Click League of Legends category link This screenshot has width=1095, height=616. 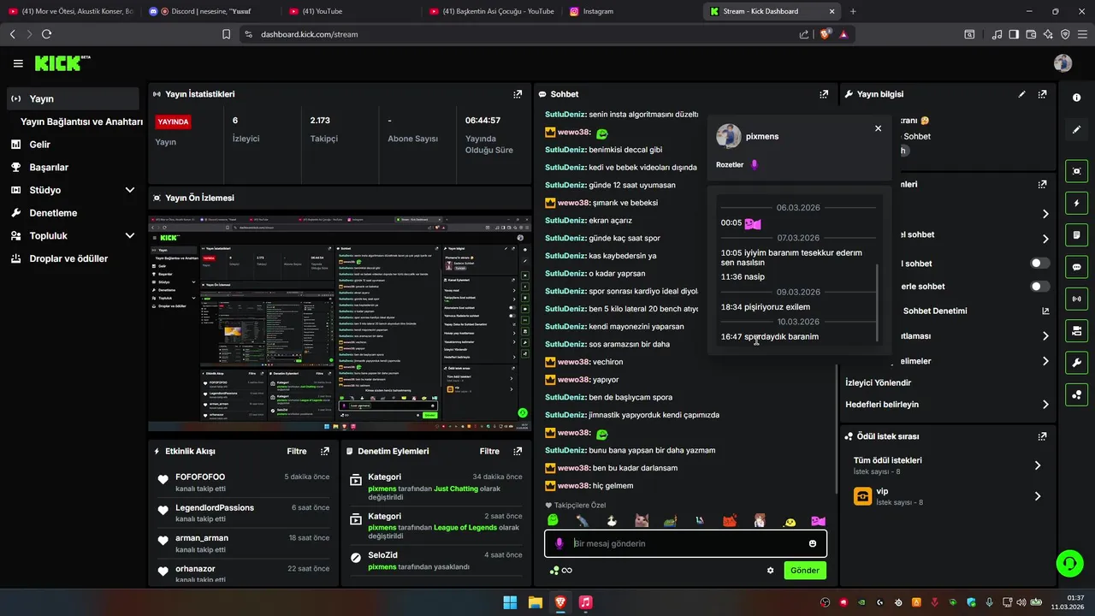[x=465, y=528]
